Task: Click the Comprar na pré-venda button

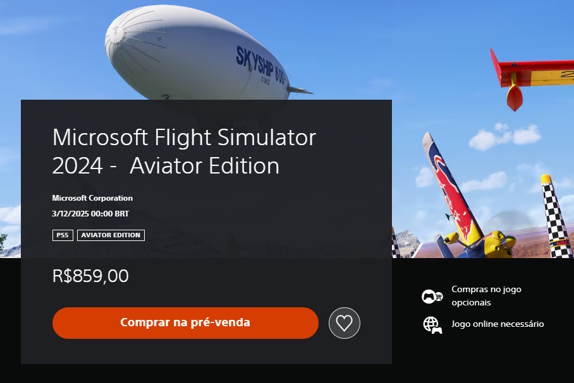Action: pos(185,322)
